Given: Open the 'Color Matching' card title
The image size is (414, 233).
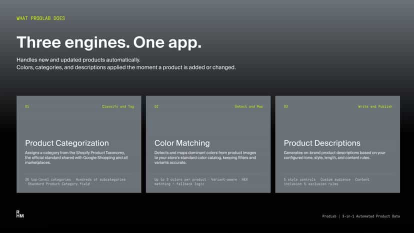Looking at the screenshot, I should tap(182, 143).
